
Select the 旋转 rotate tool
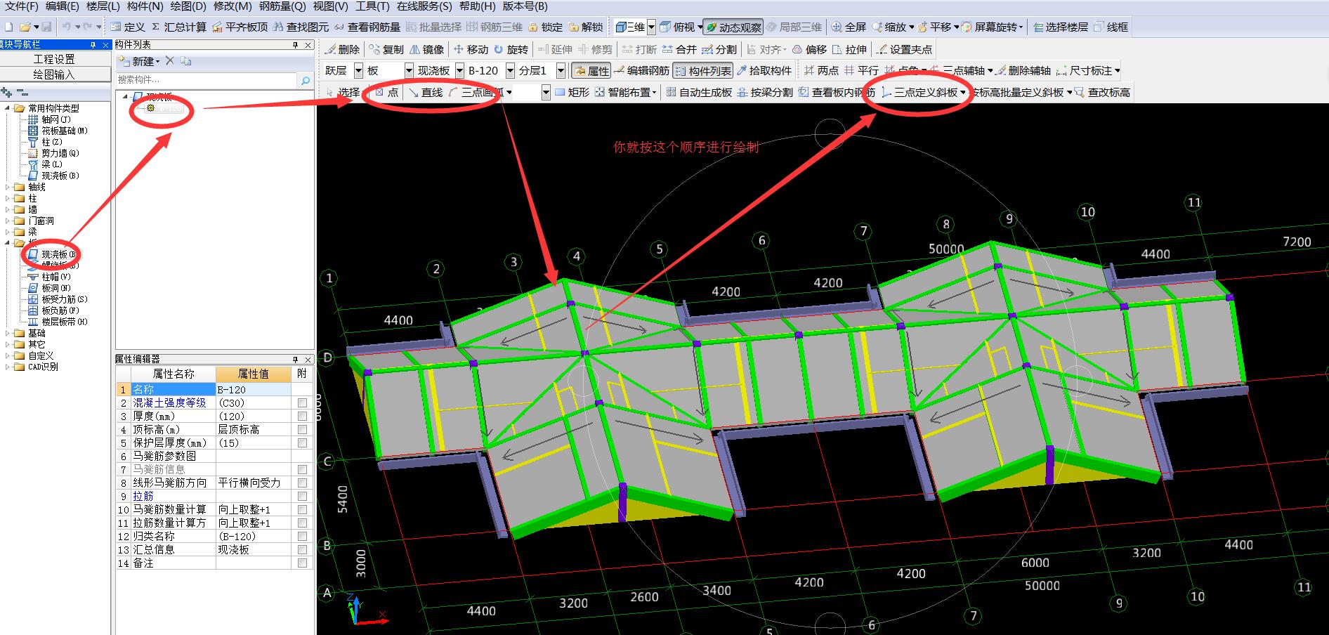[511, 49]
